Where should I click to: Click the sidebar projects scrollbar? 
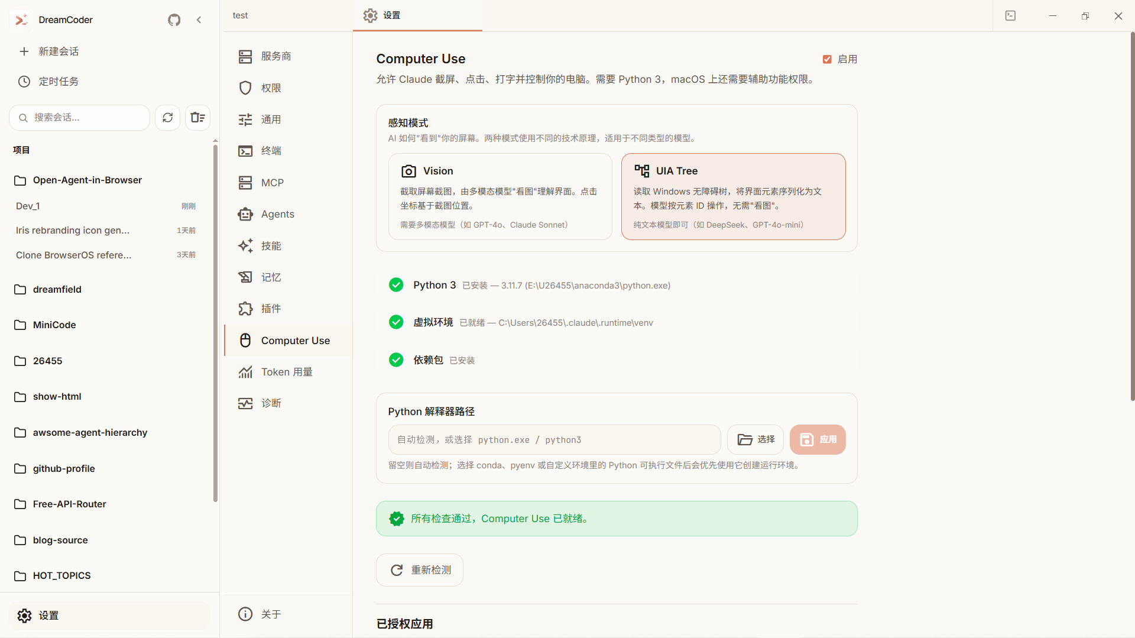[x=215, y=323]
